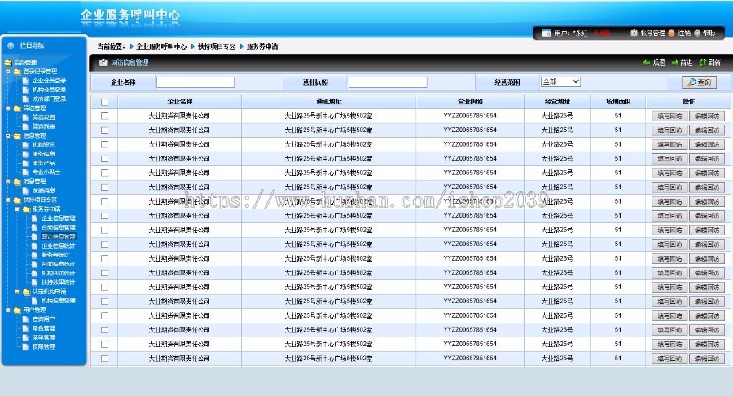Image resolution: width=733 pixels, height=396 pixels.
Task: Click the 筛选管理 folder icon
Action: (17, 108)
